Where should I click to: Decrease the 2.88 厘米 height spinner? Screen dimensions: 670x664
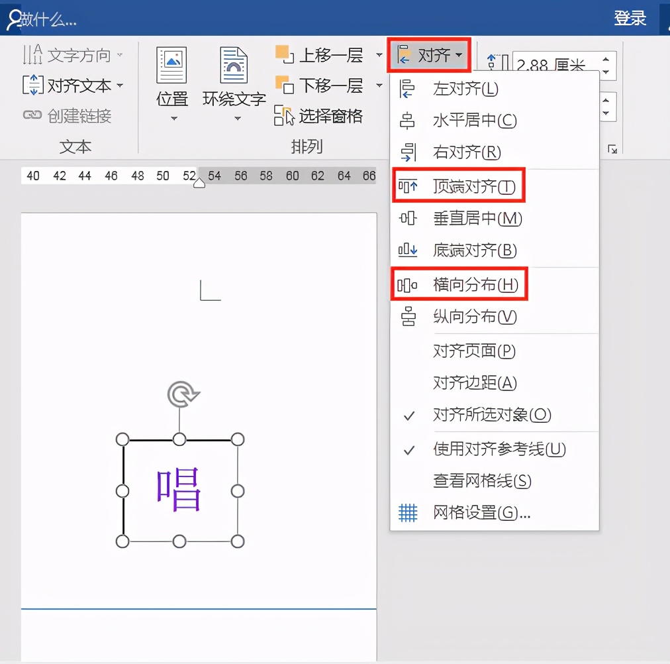606,72
